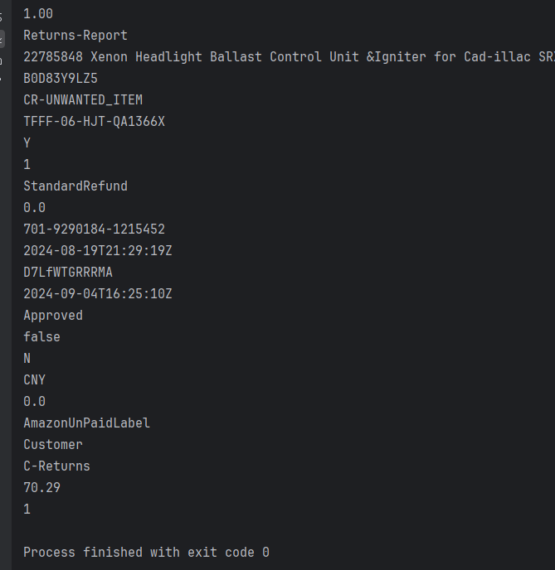Click the order ID 701-9290184-1215452
555x570 pixels.
94,229
